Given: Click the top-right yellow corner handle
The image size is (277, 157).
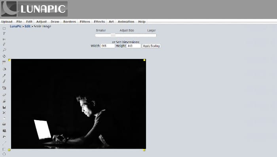Looking at the screenshot, I should coord(144,60).
